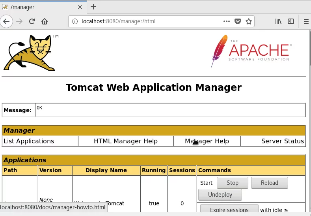Viewport: 311px width, 216px height.
Task: Go back using the browser back arrow
Action: click(x=6, y=21)
